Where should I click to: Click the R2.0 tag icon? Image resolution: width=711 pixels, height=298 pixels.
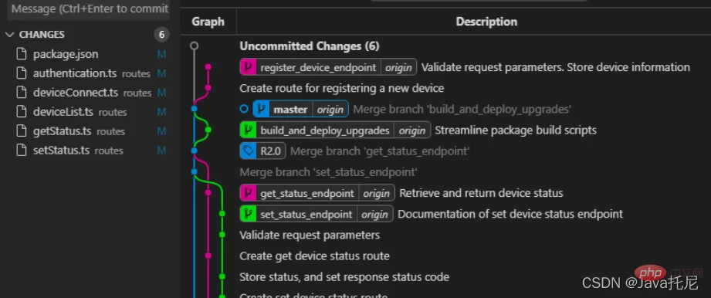click(x=248, y=151)
